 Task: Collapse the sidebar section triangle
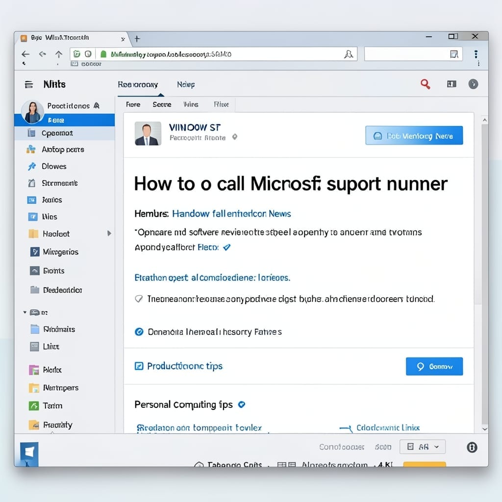pyautogui.click(x=25, y=312)
